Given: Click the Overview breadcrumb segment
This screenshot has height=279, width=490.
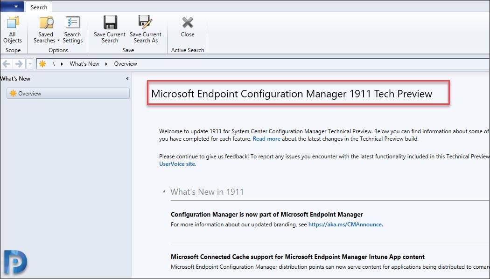Looking at the screenshot, I should coord(126,64).
